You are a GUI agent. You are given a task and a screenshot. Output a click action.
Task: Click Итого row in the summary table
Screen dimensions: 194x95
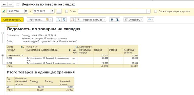(40, 90)
